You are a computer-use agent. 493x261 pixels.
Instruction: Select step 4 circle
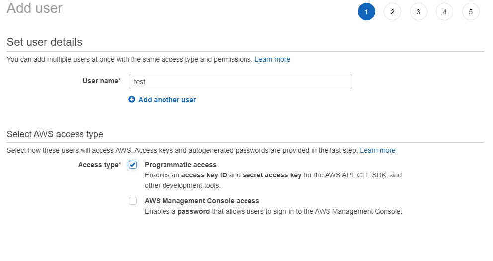tap(444, 12)
